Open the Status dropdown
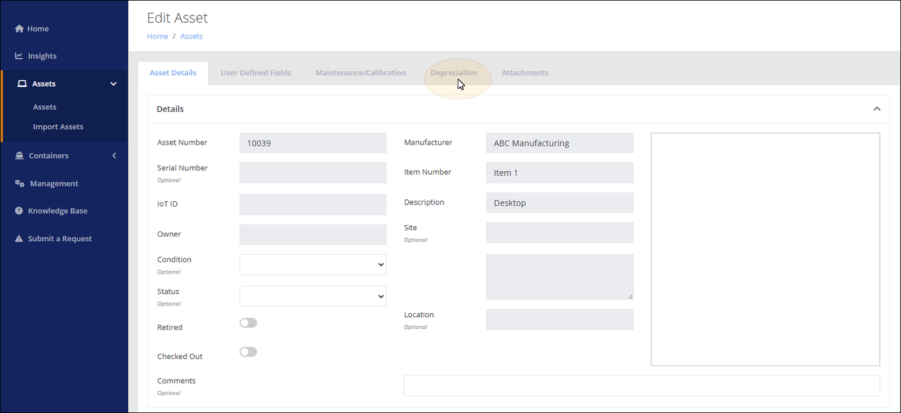901x413 pixels. point(313,296)
